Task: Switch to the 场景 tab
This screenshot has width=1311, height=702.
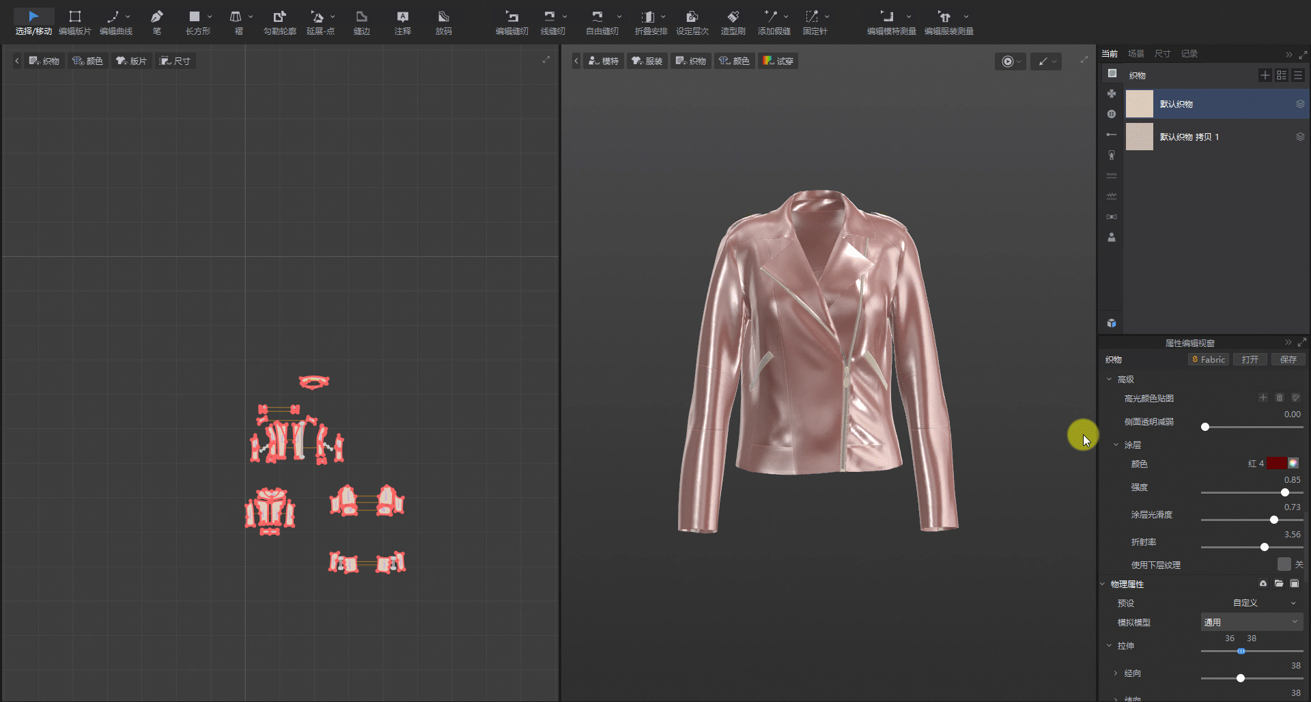Action: [x=1136, y=53]
